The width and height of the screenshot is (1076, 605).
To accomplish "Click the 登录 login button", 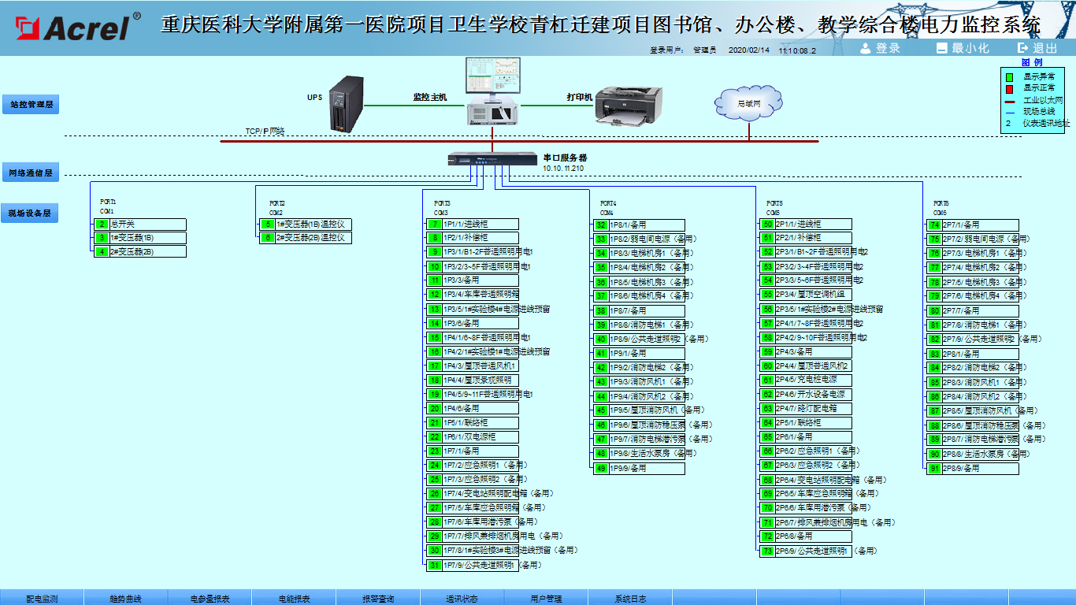I will pos(881,48).
